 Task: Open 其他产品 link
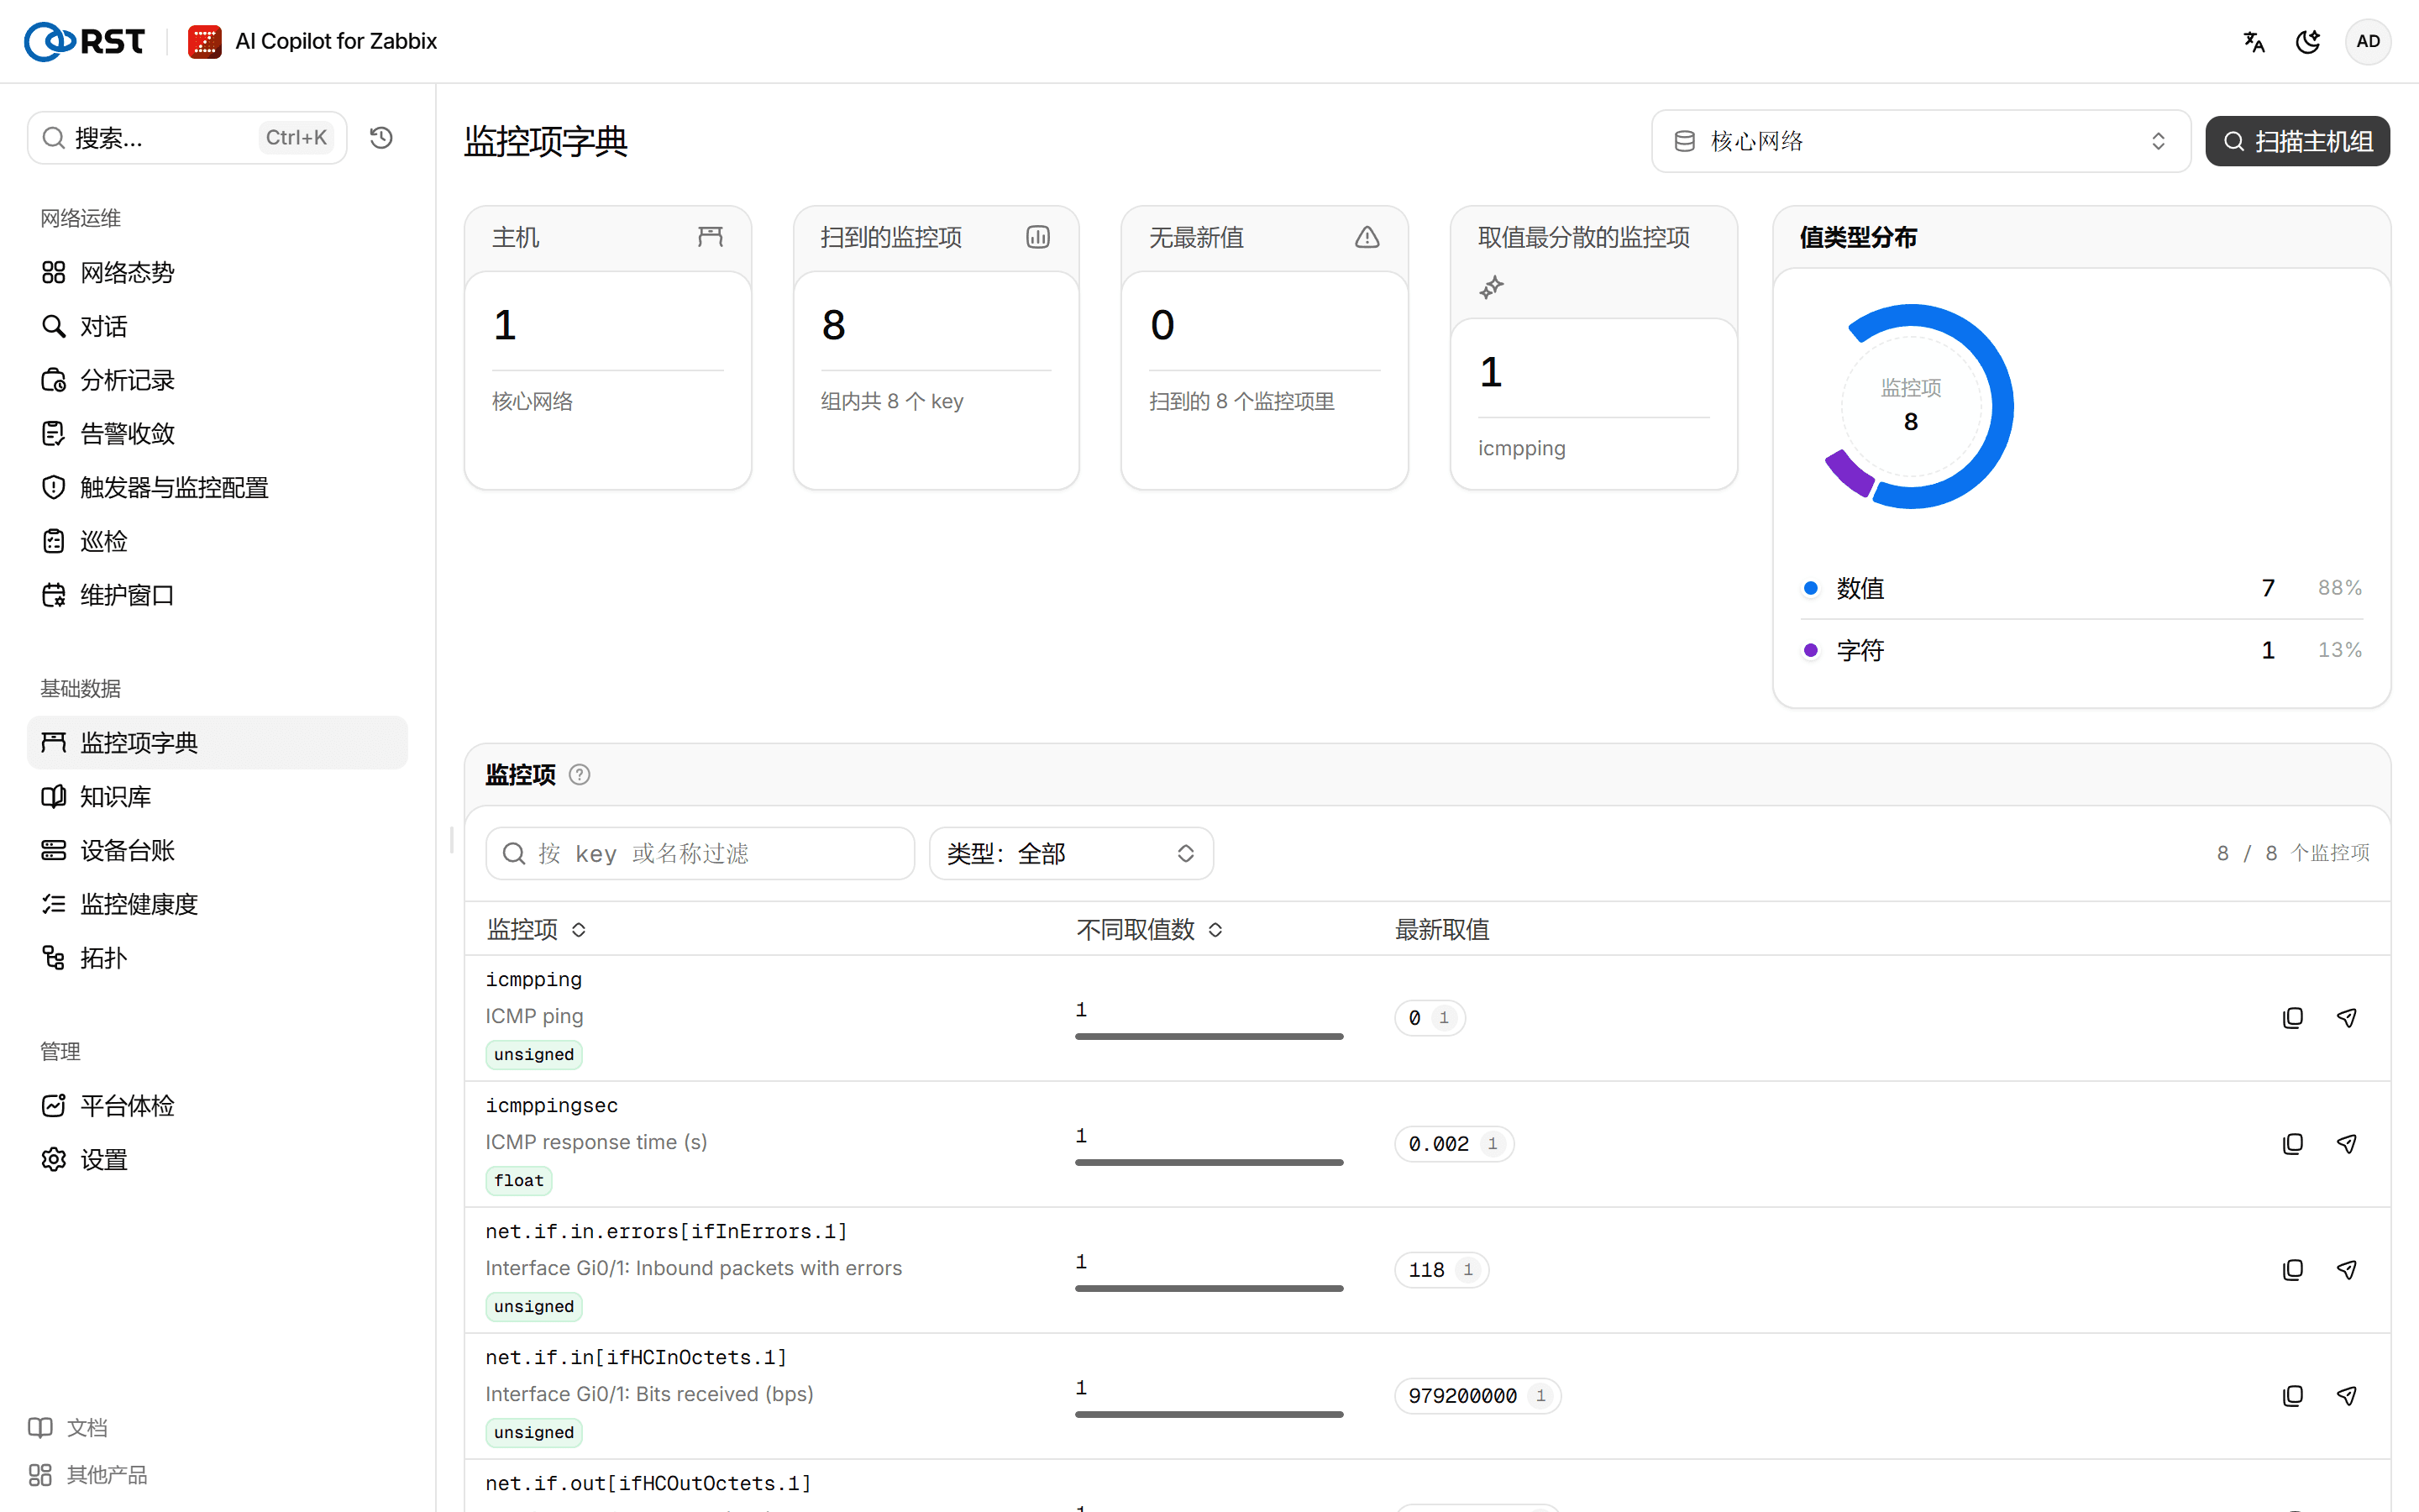click(x=88, y=1475)
